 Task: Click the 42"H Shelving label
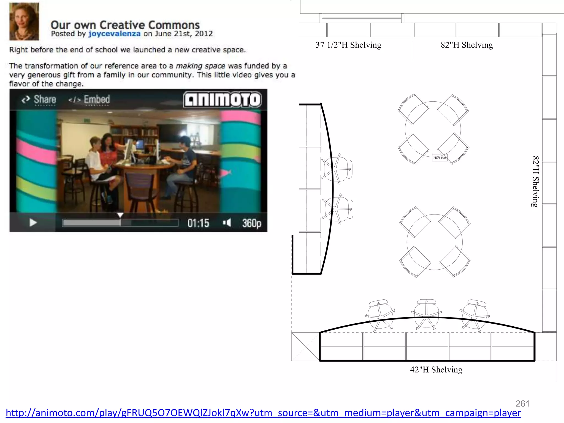tap(436, 370)
